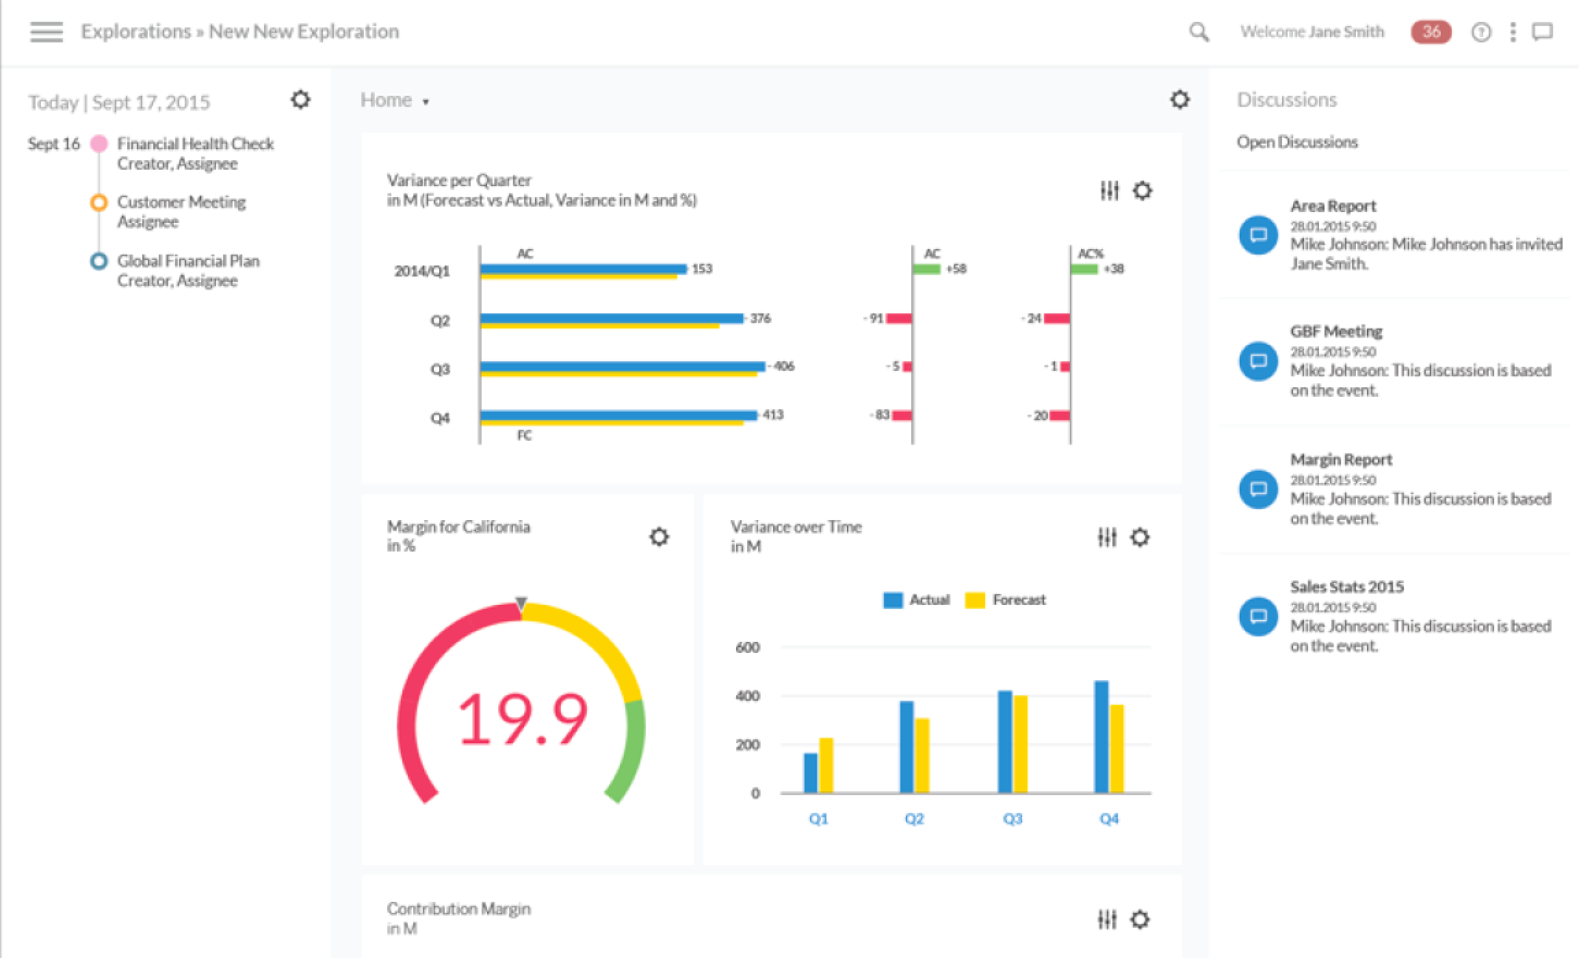Open the GBF Meeting discussion
The height and width of the screenshot is (958, 1579).
(1336, 331)
